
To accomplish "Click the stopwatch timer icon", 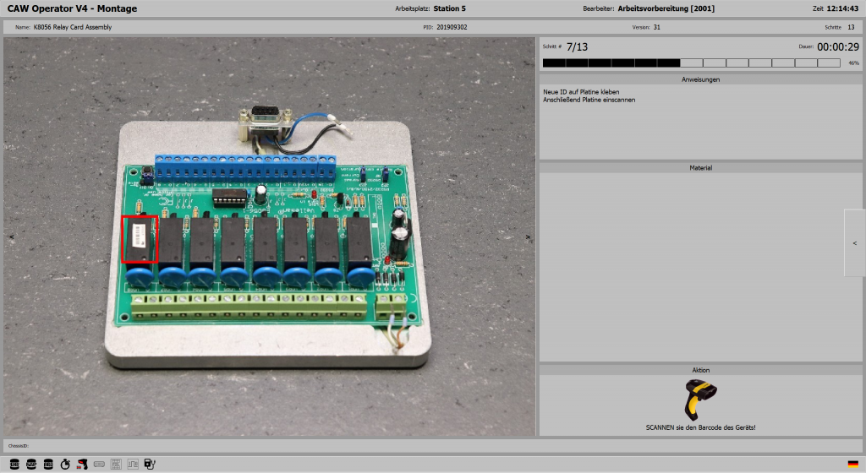I will [x=65, y=465].
